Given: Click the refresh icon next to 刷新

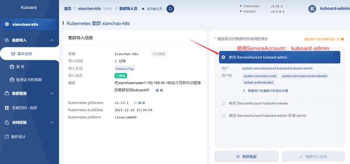Looking at the screenshot, I should pyautogui.click(x=135, y=103).
